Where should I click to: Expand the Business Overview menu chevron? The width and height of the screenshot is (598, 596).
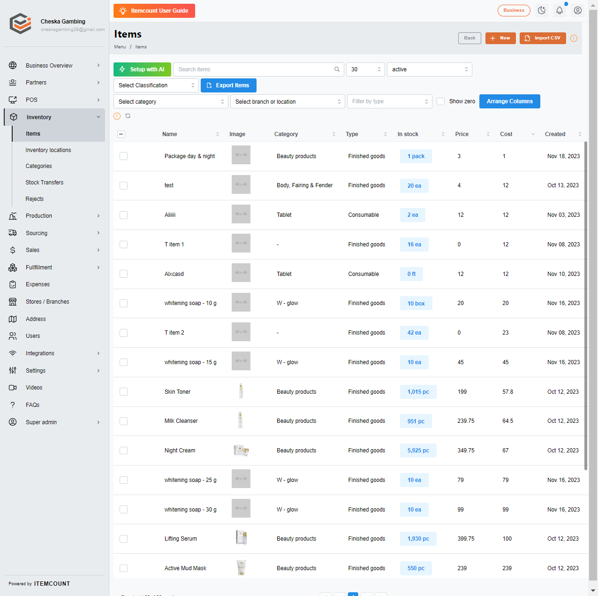(98, 65)
